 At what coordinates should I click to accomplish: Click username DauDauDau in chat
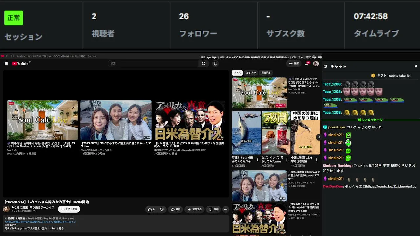pyautogui.click(x=333, y=187)
